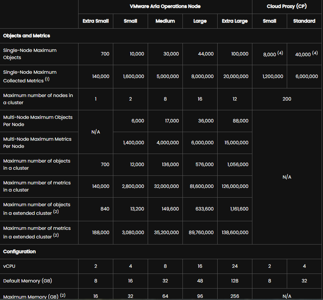This screenshot has width=323, height=300.
Task: Click the '10,000' single-node objects cell
Action: 137,54
